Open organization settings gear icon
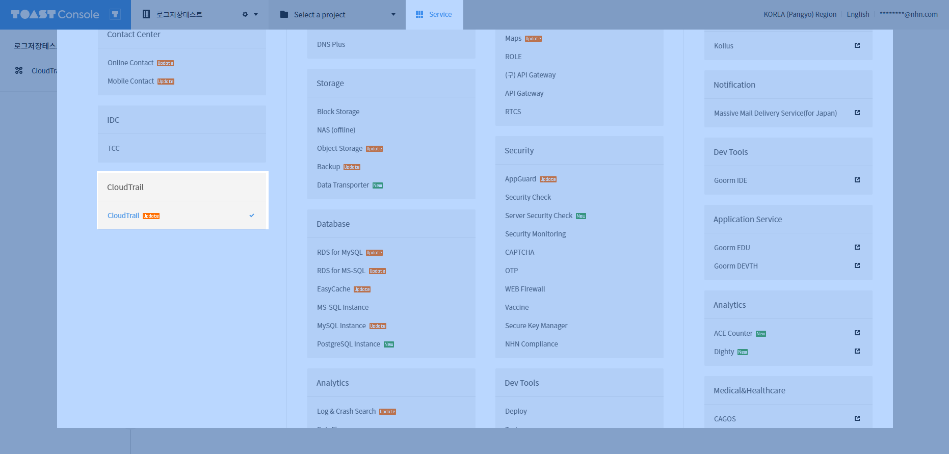 click(x=245, y=14)
